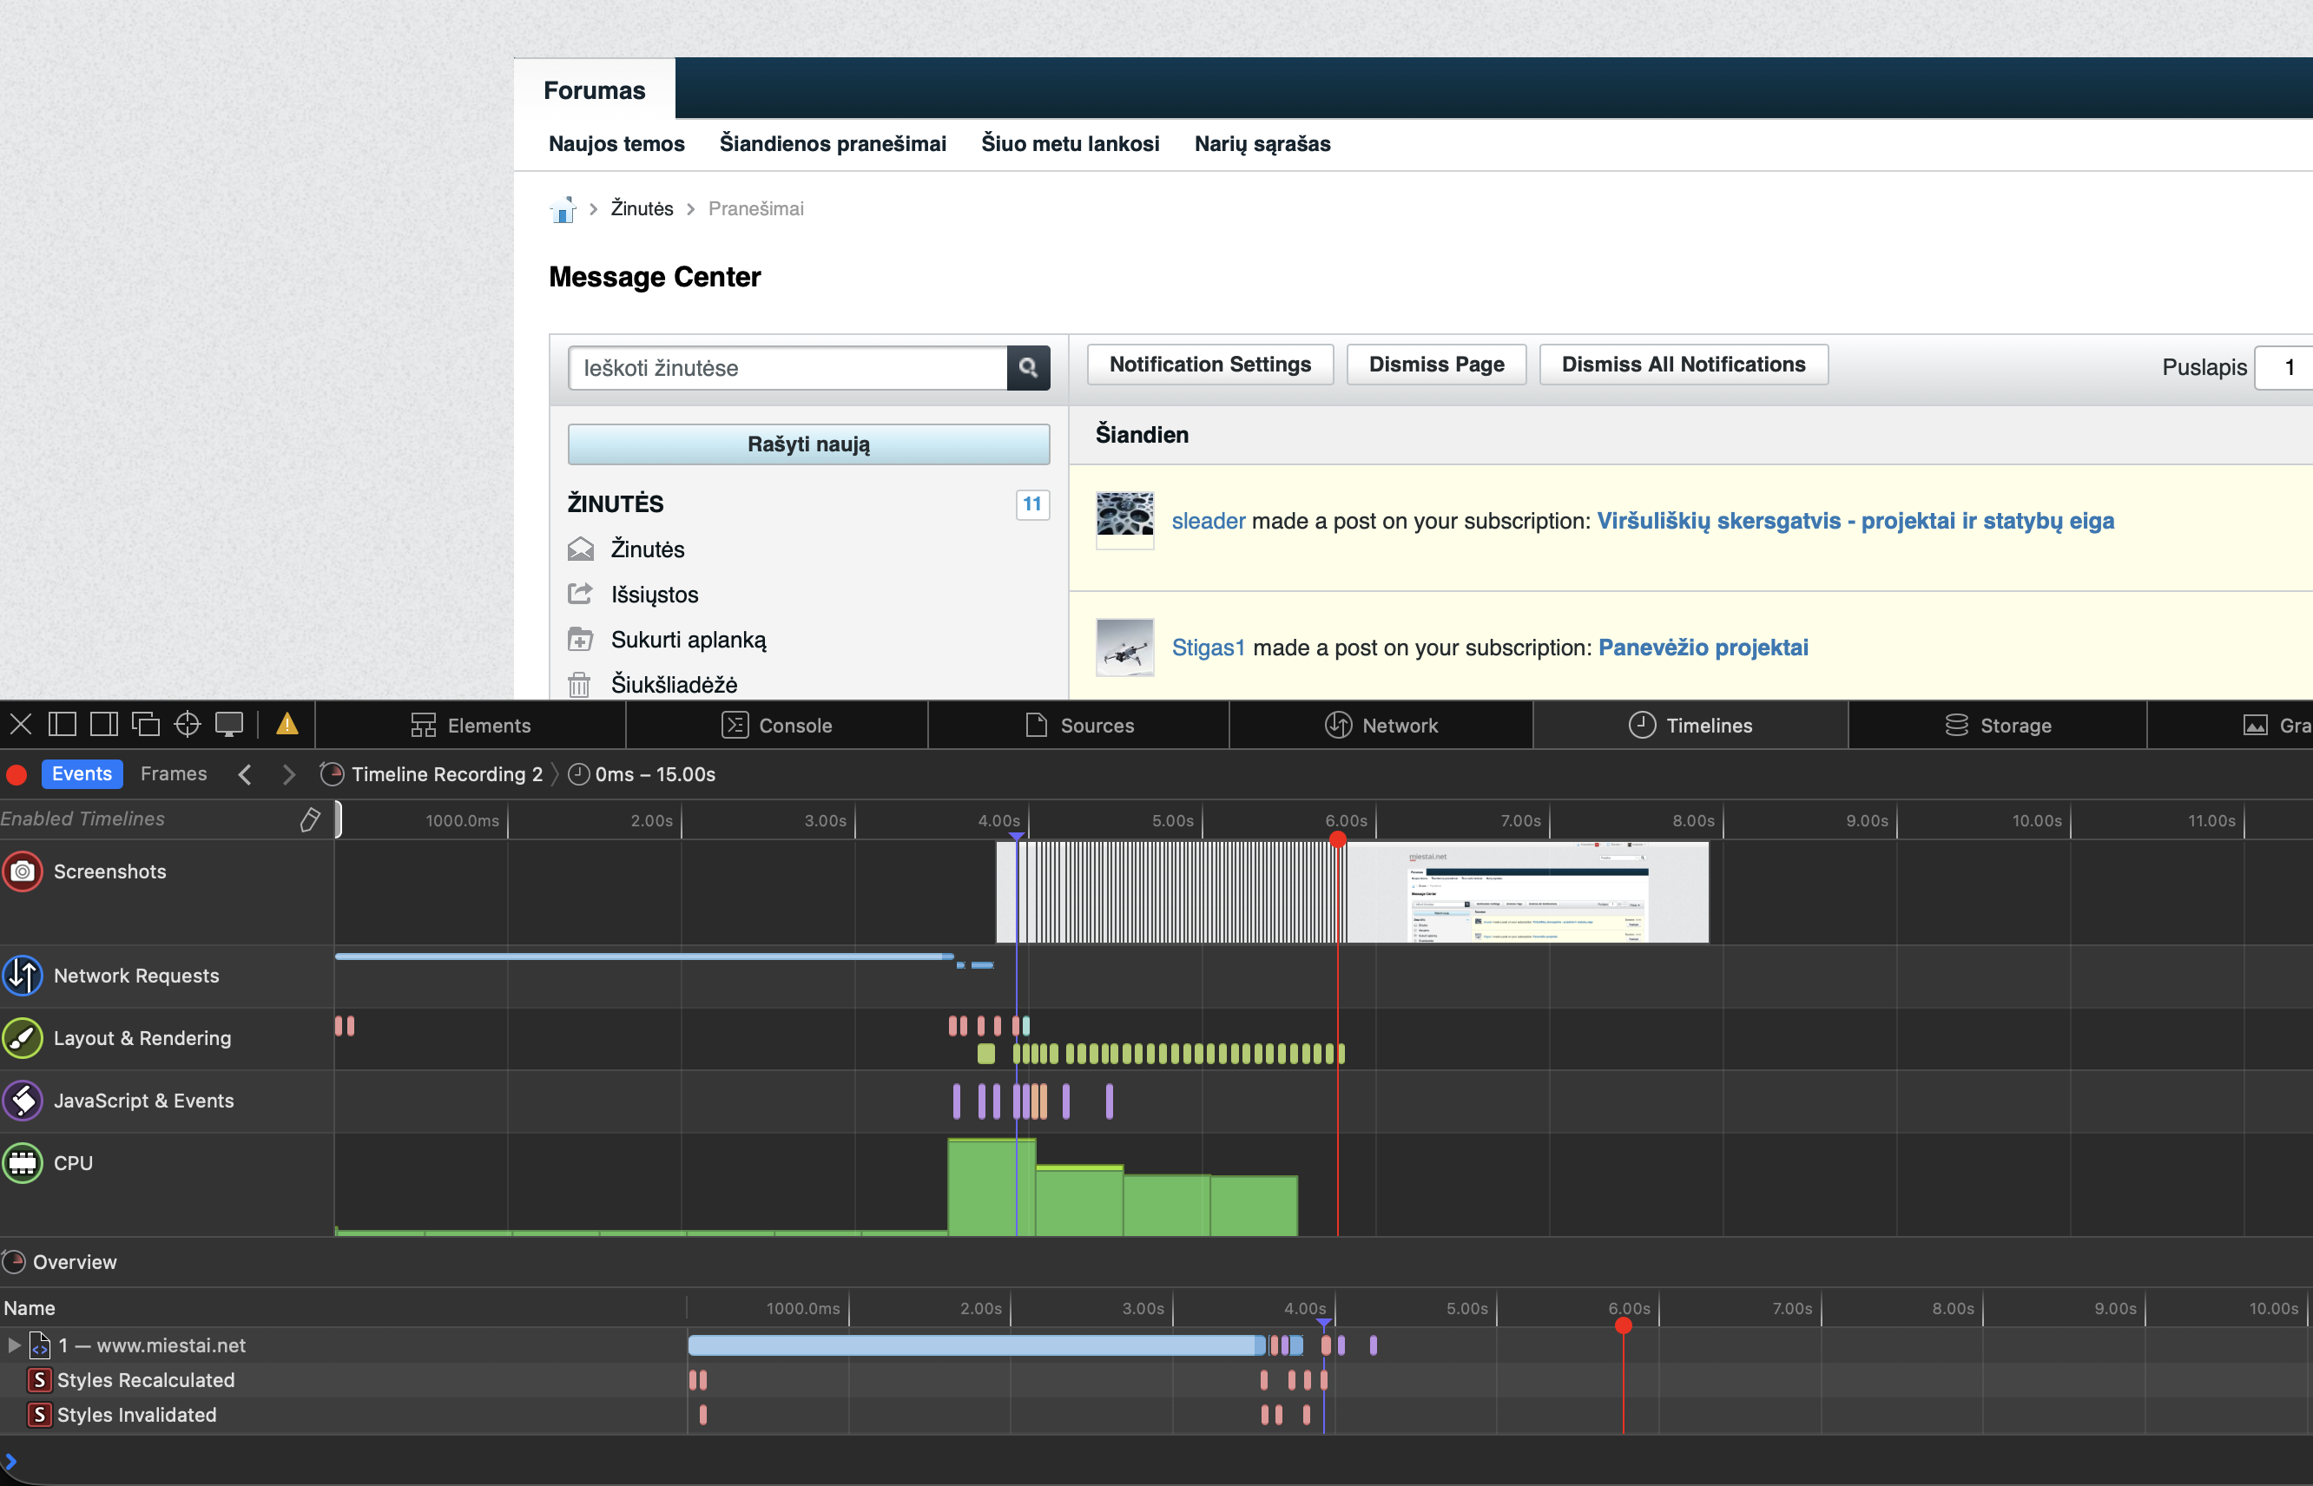Click the red record button
This screenshot has height=1486, width=2313.
point(16,775)
